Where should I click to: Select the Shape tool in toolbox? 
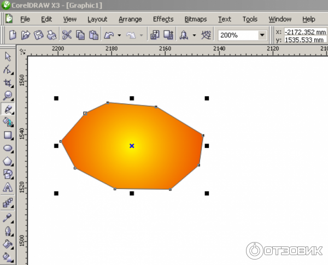pyautogui.click(x=8, y=70)
